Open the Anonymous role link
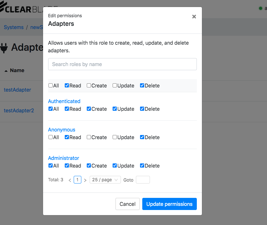 (62, 130)
